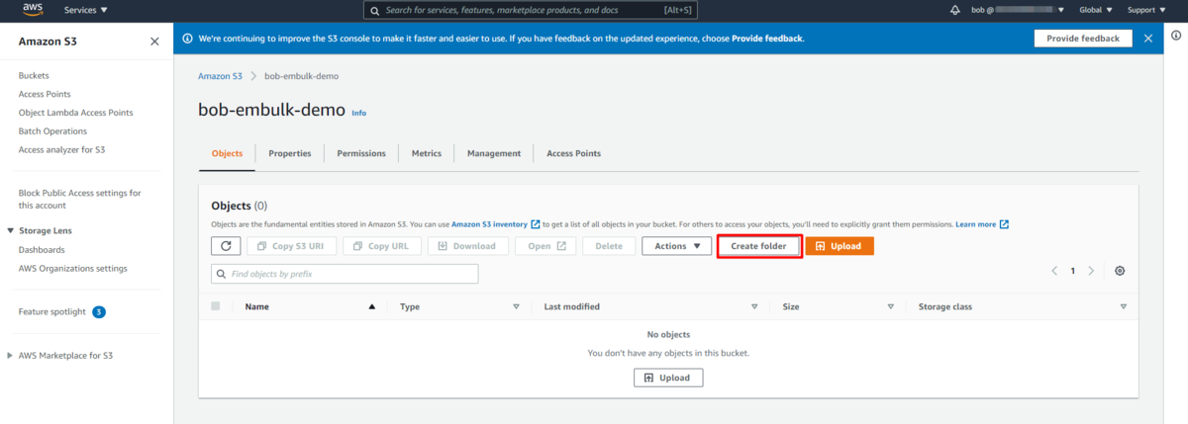The image size is (1188, 424).
Task: Click Info link next to bucket name
Action: pos(358,113)
